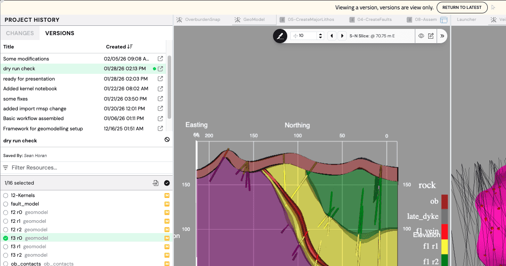Screen dimensions: 506x266
Task: Open the 05-CreateMajorLithos tab
Action: [307, 20]
